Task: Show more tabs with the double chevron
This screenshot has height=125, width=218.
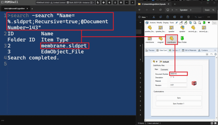Action: pyautogui.click(x=215, y=50)
